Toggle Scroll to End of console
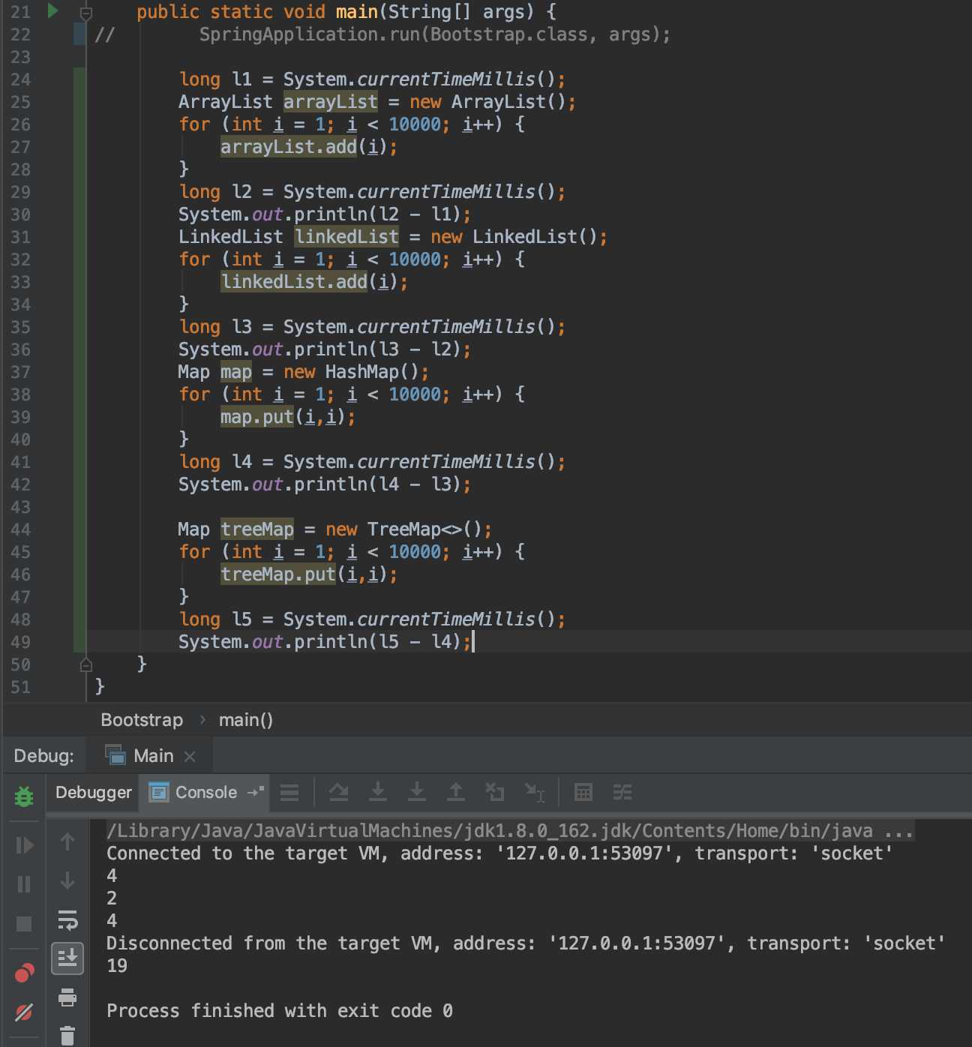Screen dimensions: 972x1047 pyautogui.click(x=67, y=958)
